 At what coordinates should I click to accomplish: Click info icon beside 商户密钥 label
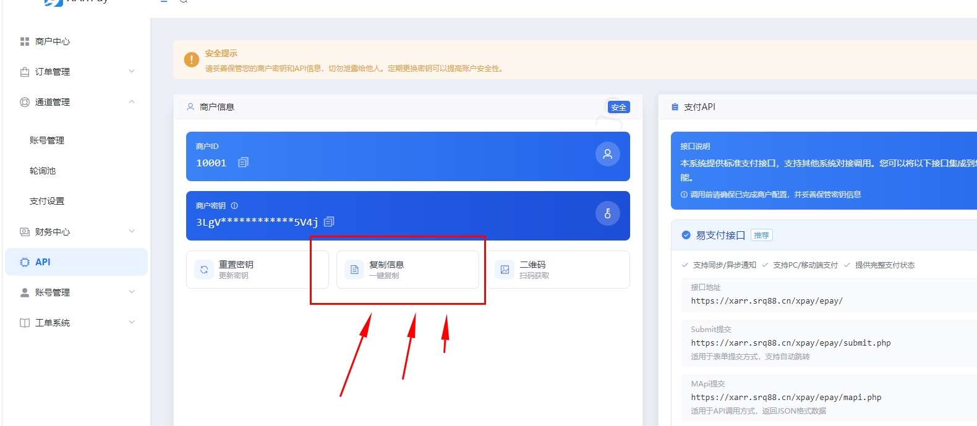coord(234,206)
